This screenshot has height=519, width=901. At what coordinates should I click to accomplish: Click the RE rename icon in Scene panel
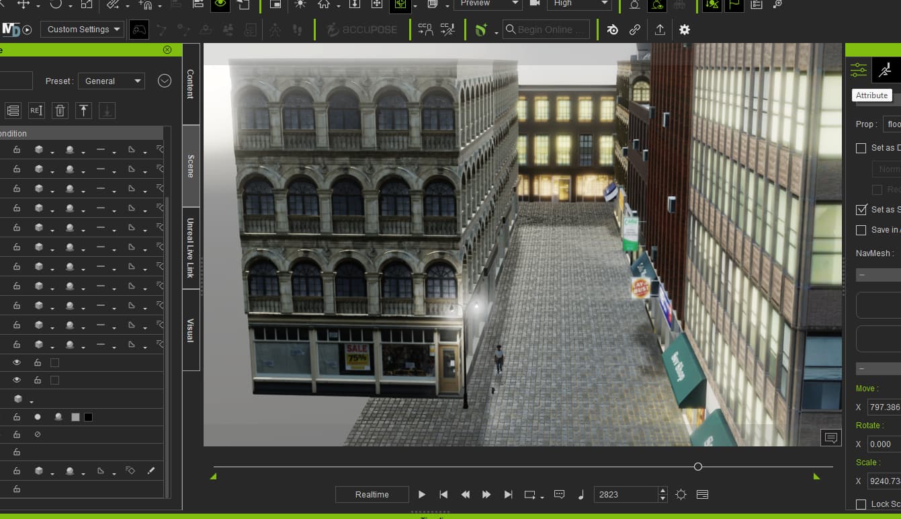pyautogui.click(x=36, y=110)
